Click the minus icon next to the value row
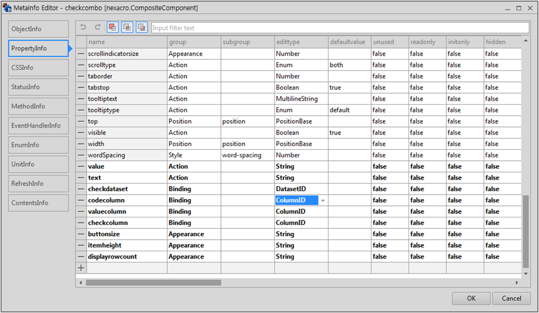The height and width of the screenshot is (313, 539). pyautogui.click(x=81, y=167)
